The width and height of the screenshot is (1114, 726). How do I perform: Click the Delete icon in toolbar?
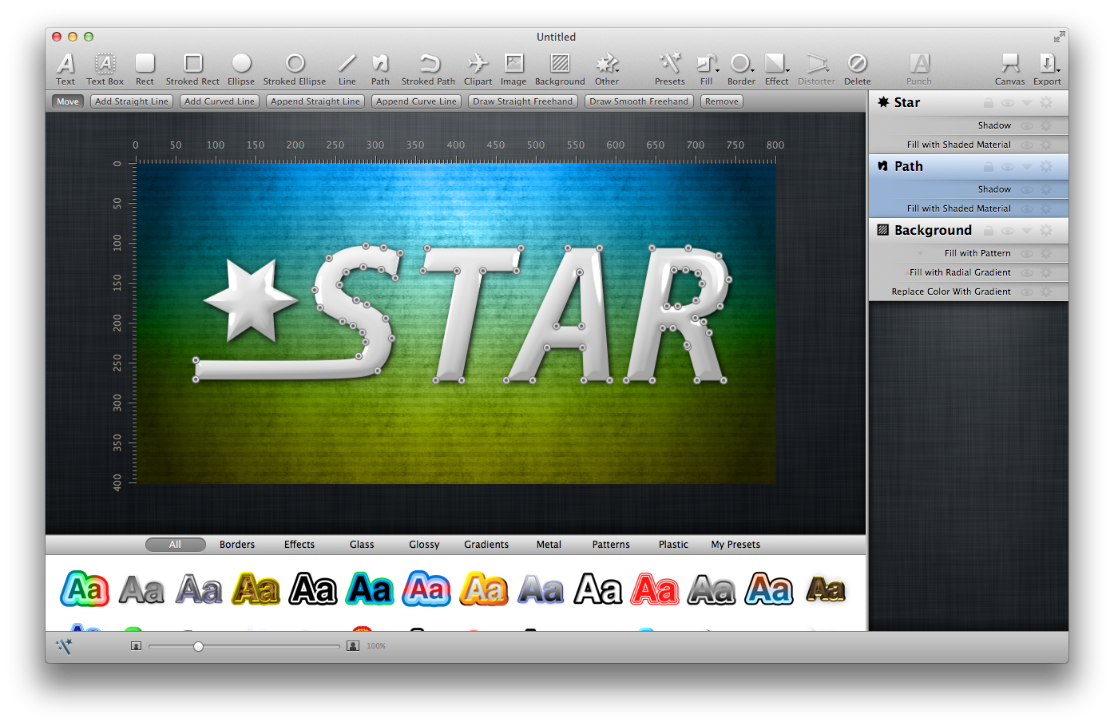click(x=857, y=64)
